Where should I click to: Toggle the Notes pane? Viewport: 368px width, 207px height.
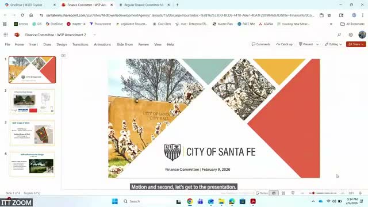(262, 193)
